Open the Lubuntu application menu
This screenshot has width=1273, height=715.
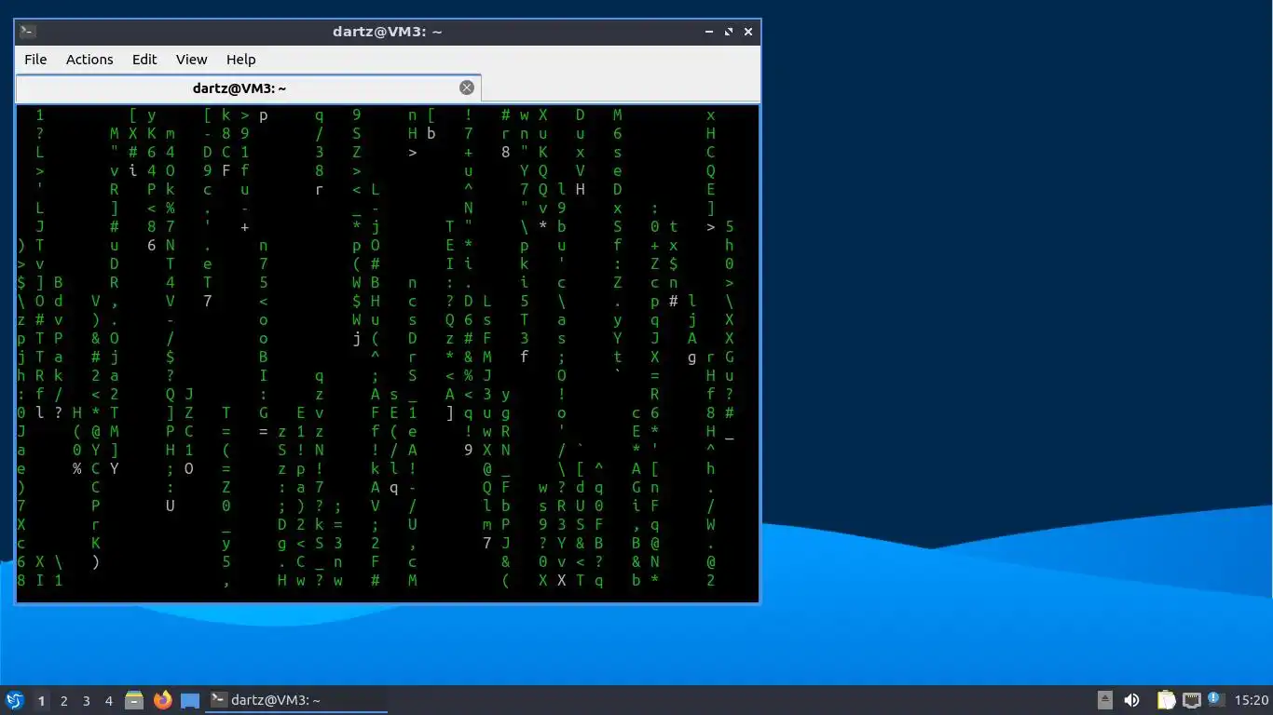pyautogui.click(x=15, y=700)
